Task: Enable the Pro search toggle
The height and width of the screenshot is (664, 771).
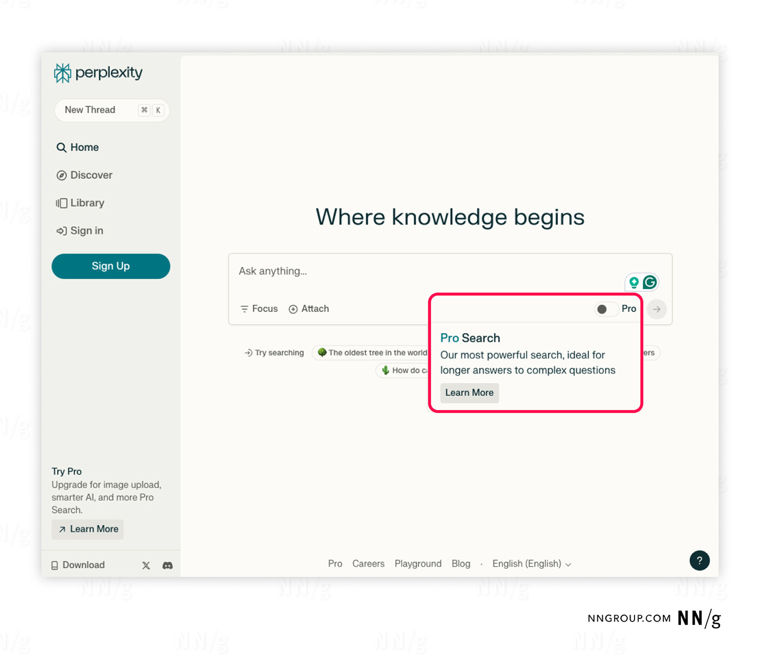Action: (x=606, y=309)
